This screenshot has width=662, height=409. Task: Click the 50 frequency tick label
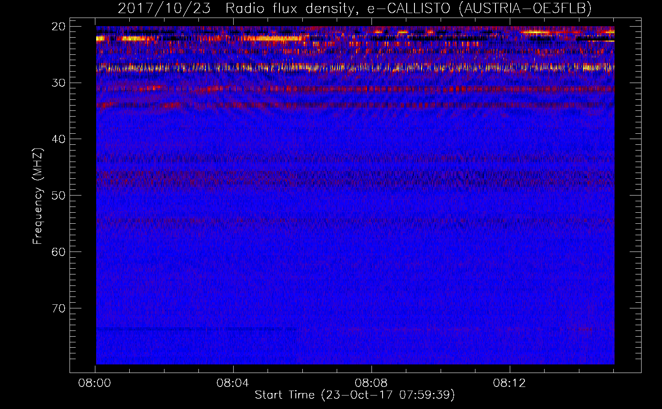pos(59,196)
